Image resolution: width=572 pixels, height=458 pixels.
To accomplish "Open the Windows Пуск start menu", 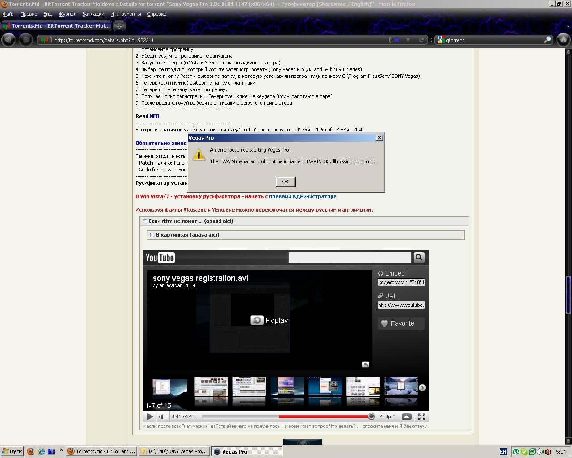I will coord(12,451).
